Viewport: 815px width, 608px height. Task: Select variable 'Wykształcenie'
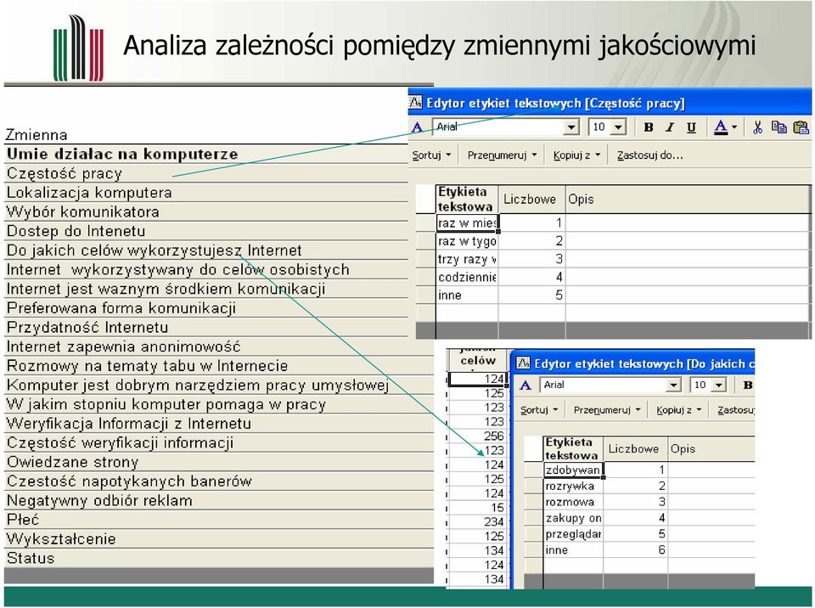(219, 539)
